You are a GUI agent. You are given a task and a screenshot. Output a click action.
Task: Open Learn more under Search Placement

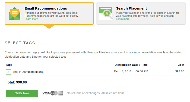[123, 19]
